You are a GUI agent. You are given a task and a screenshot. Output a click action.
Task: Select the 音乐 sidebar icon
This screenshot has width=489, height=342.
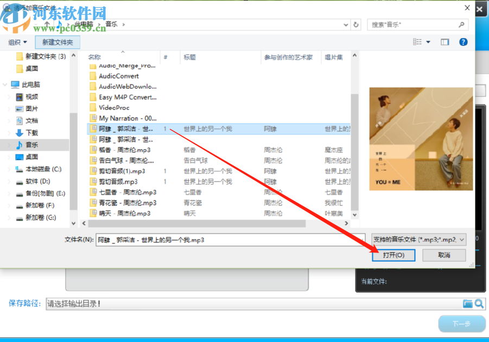click(20, 144)
